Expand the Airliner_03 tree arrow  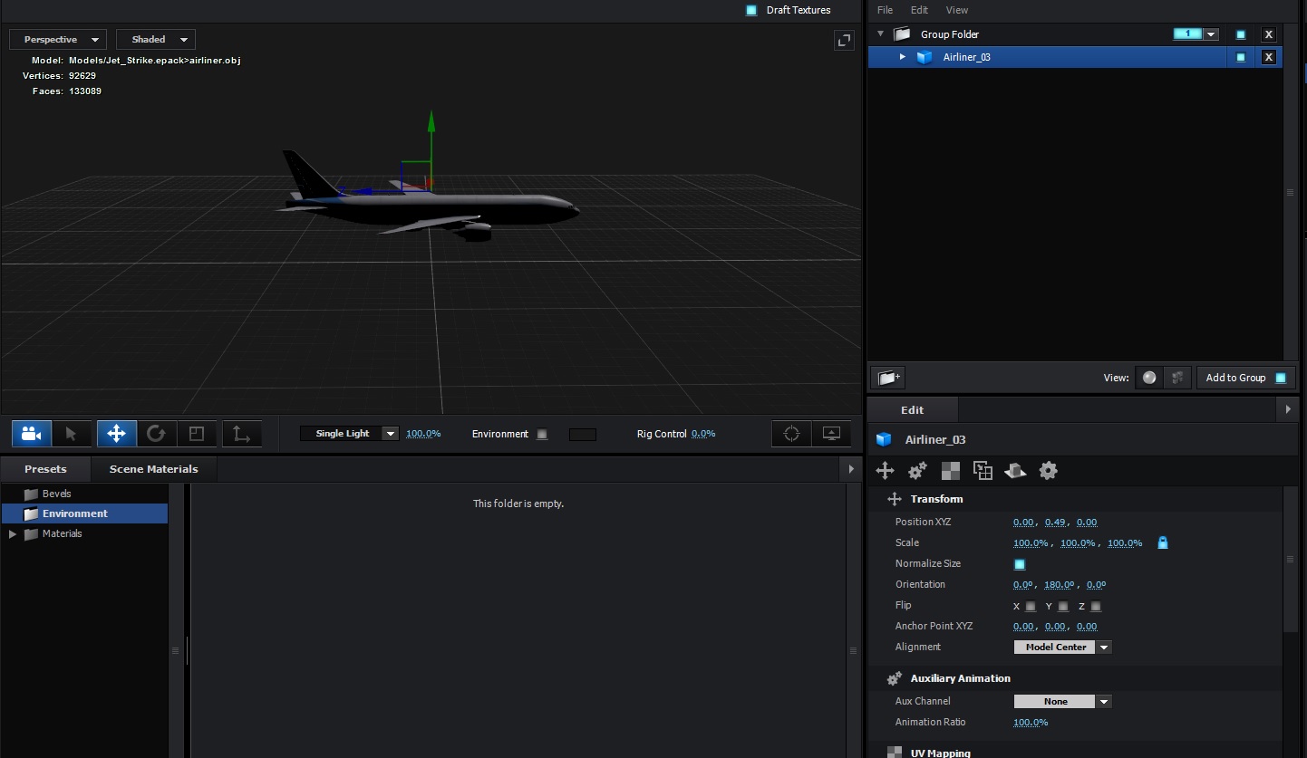click(x=903, y=57)
